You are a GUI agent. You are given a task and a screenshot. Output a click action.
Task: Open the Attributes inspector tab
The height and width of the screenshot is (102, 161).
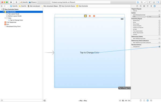coord(148,6)
